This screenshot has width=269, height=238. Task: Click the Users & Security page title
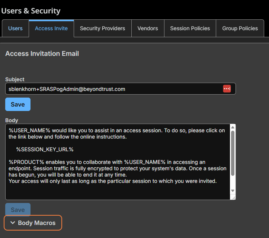coord(31,11)
